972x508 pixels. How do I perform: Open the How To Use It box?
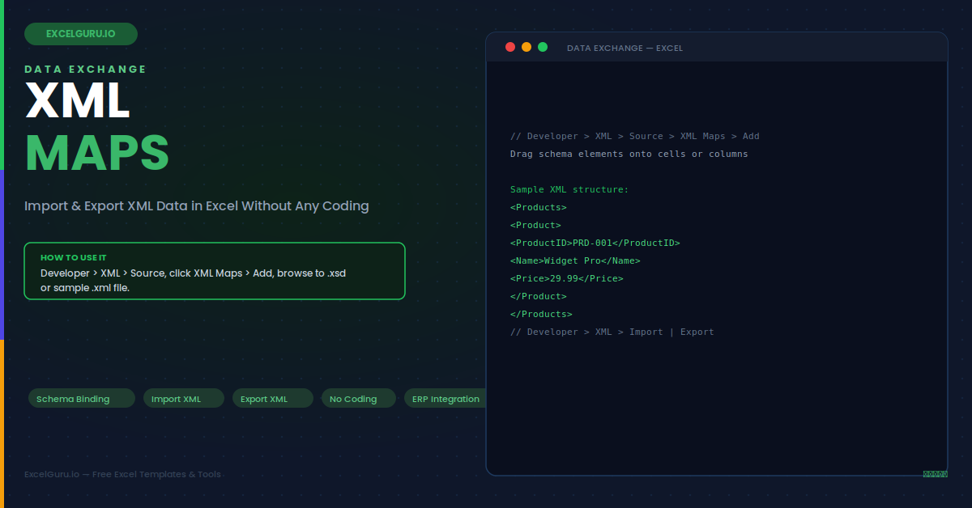[215, 271]
